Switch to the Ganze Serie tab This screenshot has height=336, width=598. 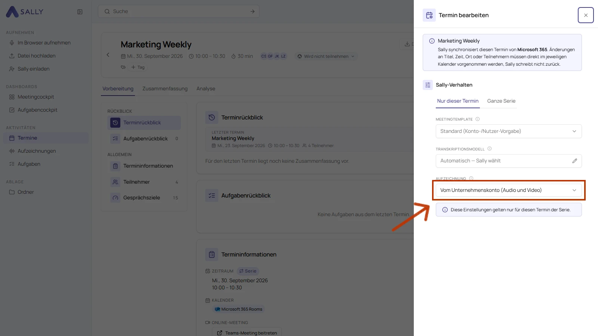pyautogui.click(x=501, y=101)
